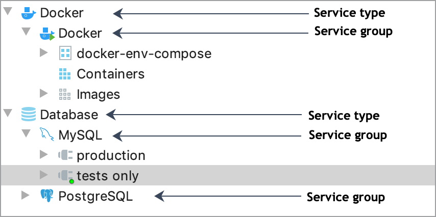
Task: Click the Containers grid icon
Action: tap(65, 74)
